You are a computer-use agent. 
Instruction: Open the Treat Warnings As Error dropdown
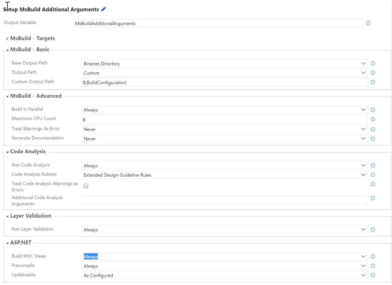pos(363,129)
